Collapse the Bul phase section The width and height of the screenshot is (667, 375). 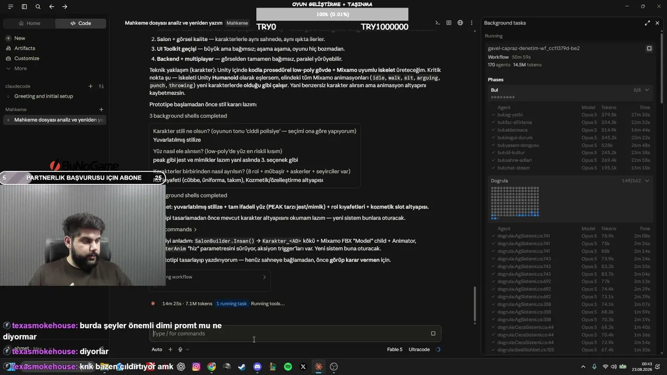coord(647,90)
